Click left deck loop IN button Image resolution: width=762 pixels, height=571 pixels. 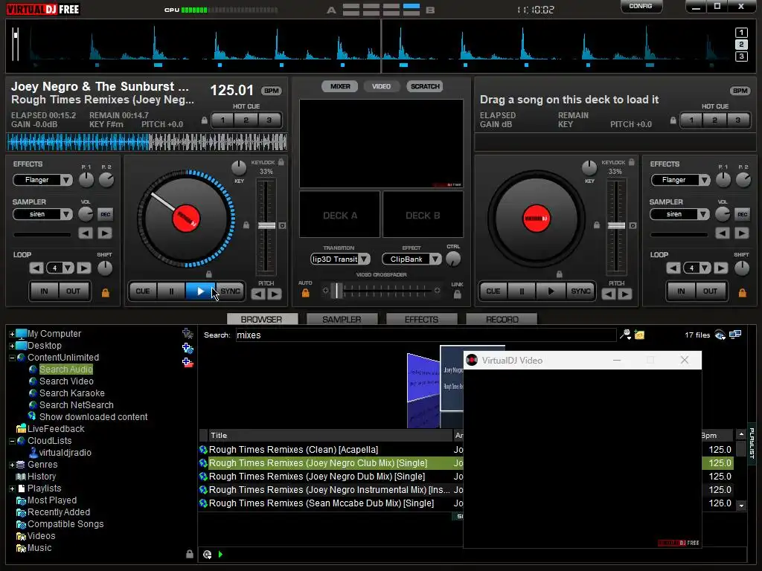click(x=44, y=291)
